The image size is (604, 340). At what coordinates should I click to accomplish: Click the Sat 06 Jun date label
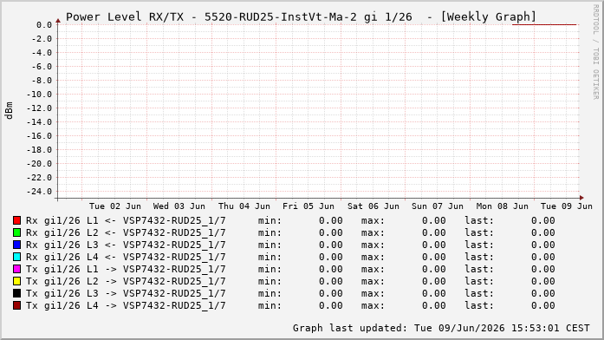pyautogui.click(x=373, y=206)
